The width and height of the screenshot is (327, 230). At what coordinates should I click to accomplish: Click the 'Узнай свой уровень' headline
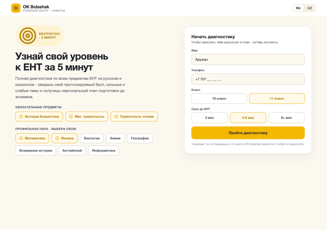click(x=62, y=56)
